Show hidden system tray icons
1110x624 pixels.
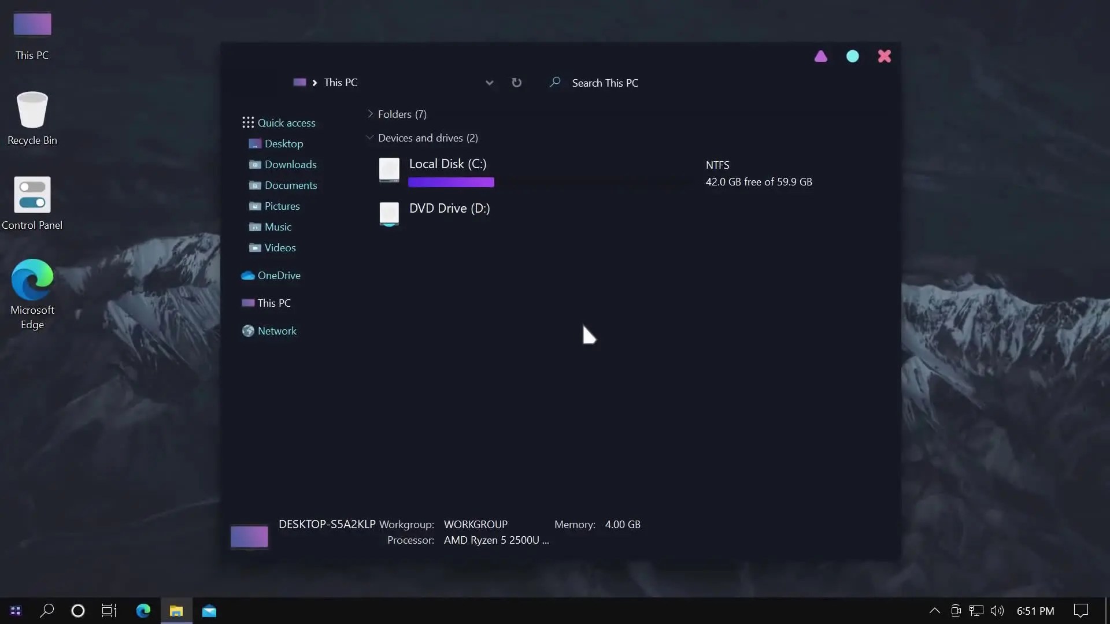click(934, 611)
